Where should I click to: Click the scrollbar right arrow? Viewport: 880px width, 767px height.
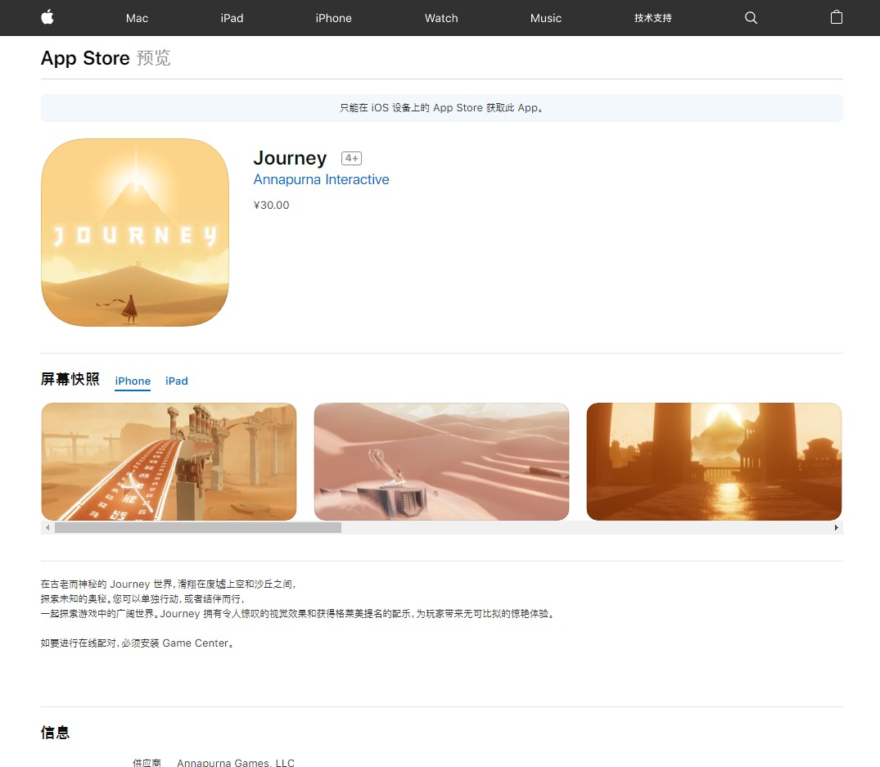click(x=836, y=528)
